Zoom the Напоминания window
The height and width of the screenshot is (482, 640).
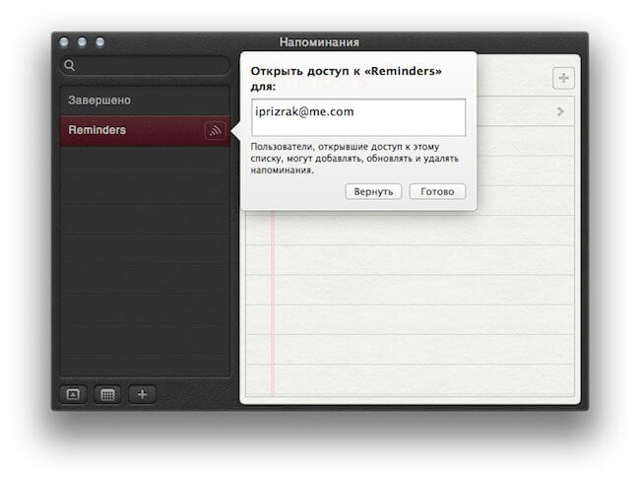click(100, 41)
